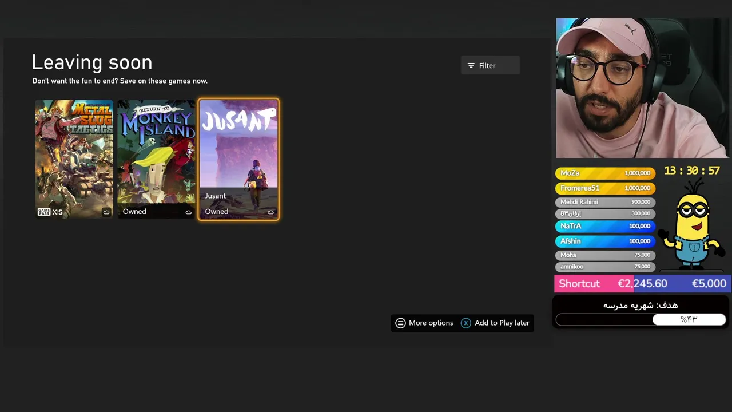Select the Jusant game tile
Viewport: 732px width, 412px height.
(238, 159)
